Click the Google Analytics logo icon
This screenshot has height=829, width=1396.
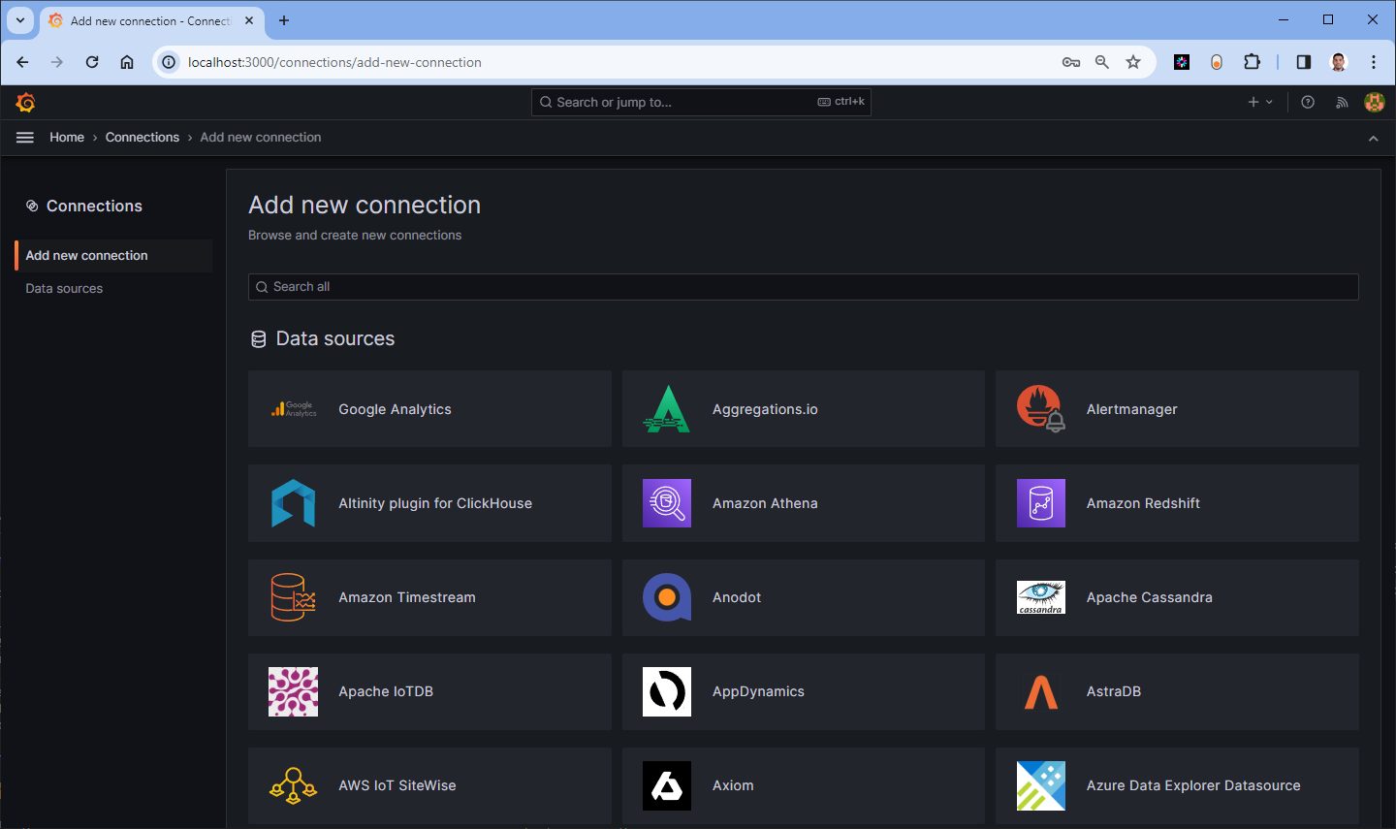coord(294,409)
